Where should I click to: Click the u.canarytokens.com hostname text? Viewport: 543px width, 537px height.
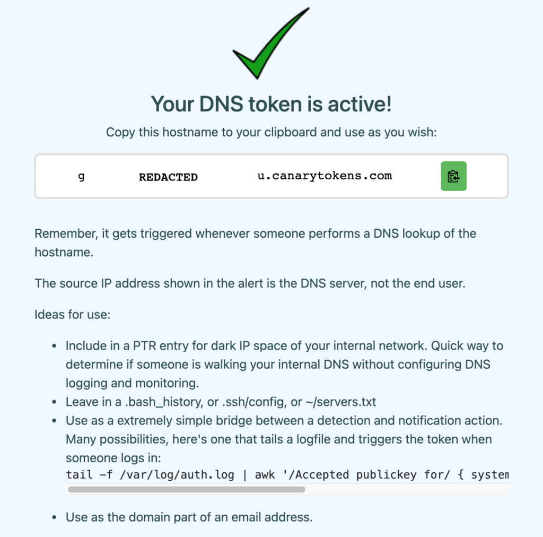[325, 176]
